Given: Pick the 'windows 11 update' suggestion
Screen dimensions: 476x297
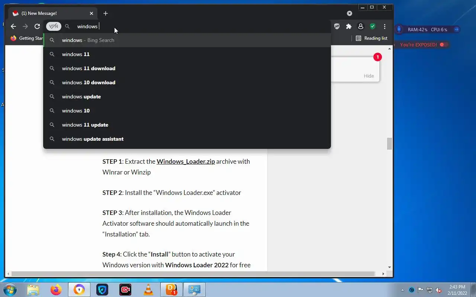Looking at the screenshot, I should tap(187, 125).
